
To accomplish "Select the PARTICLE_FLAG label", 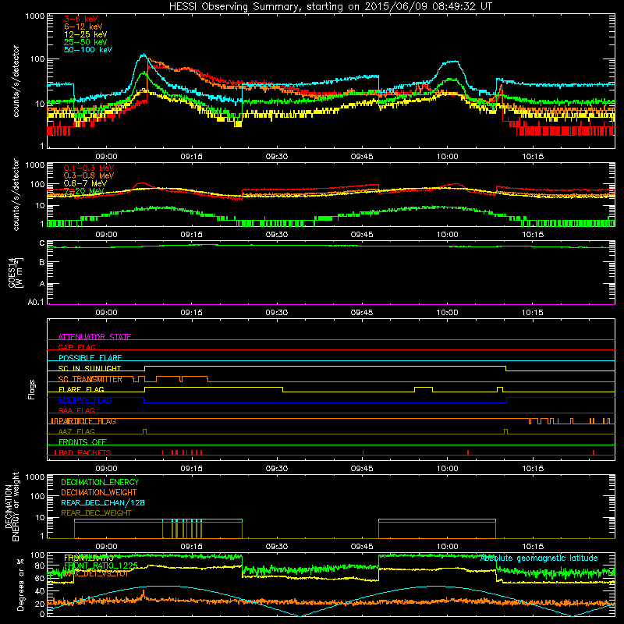I will pos(87,421).
